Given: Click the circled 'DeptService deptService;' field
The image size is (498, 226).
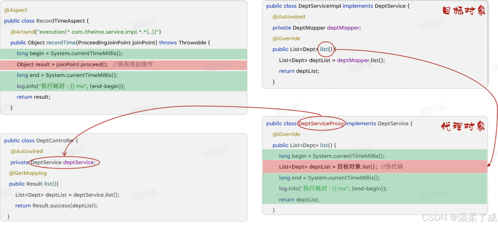Looking at the screenshot, I should [x=64, y=162].
